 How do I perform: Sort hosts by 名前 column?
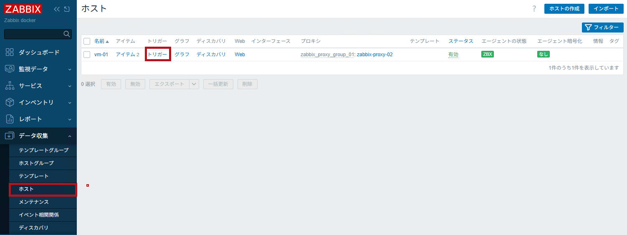(x=101, y=41)
